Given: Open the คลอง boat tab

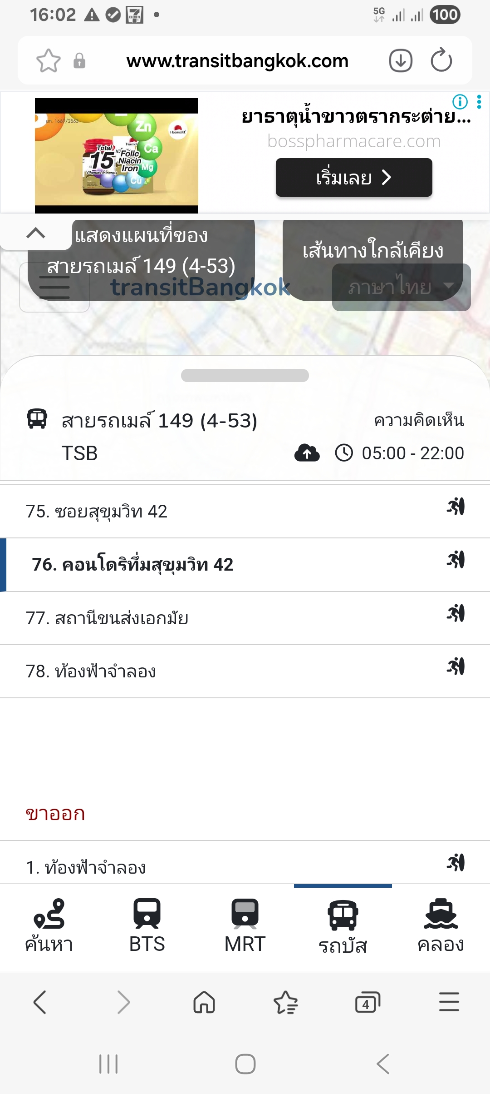Looking at the screenshot, I should [x=441, y=926].
